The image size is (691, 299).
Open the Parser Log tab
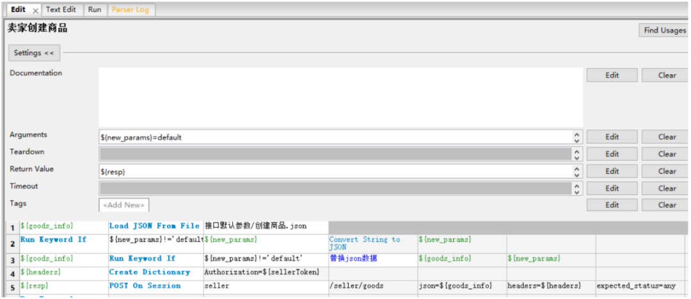coord(130,10)
